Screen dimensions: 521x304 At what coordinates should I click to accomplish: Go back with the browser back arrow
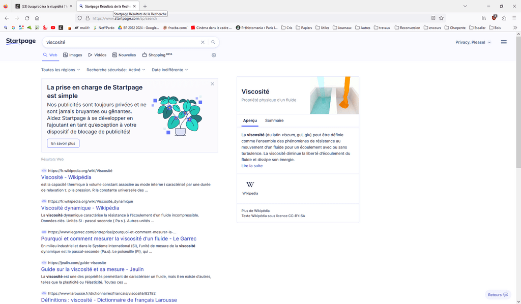(x=7, y=18)
